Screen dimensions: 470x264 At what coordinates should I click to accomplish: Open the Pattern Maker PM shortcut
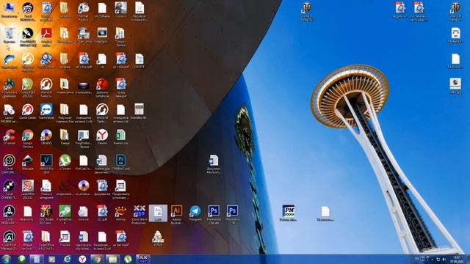tap(288, 213)
